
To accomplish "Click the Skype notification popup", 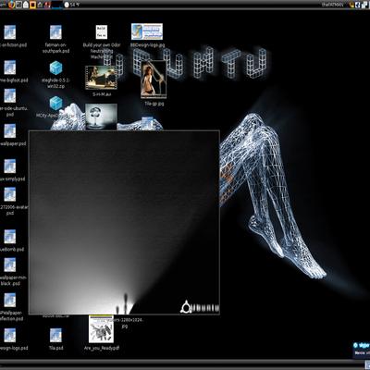I will coord(362,349).
